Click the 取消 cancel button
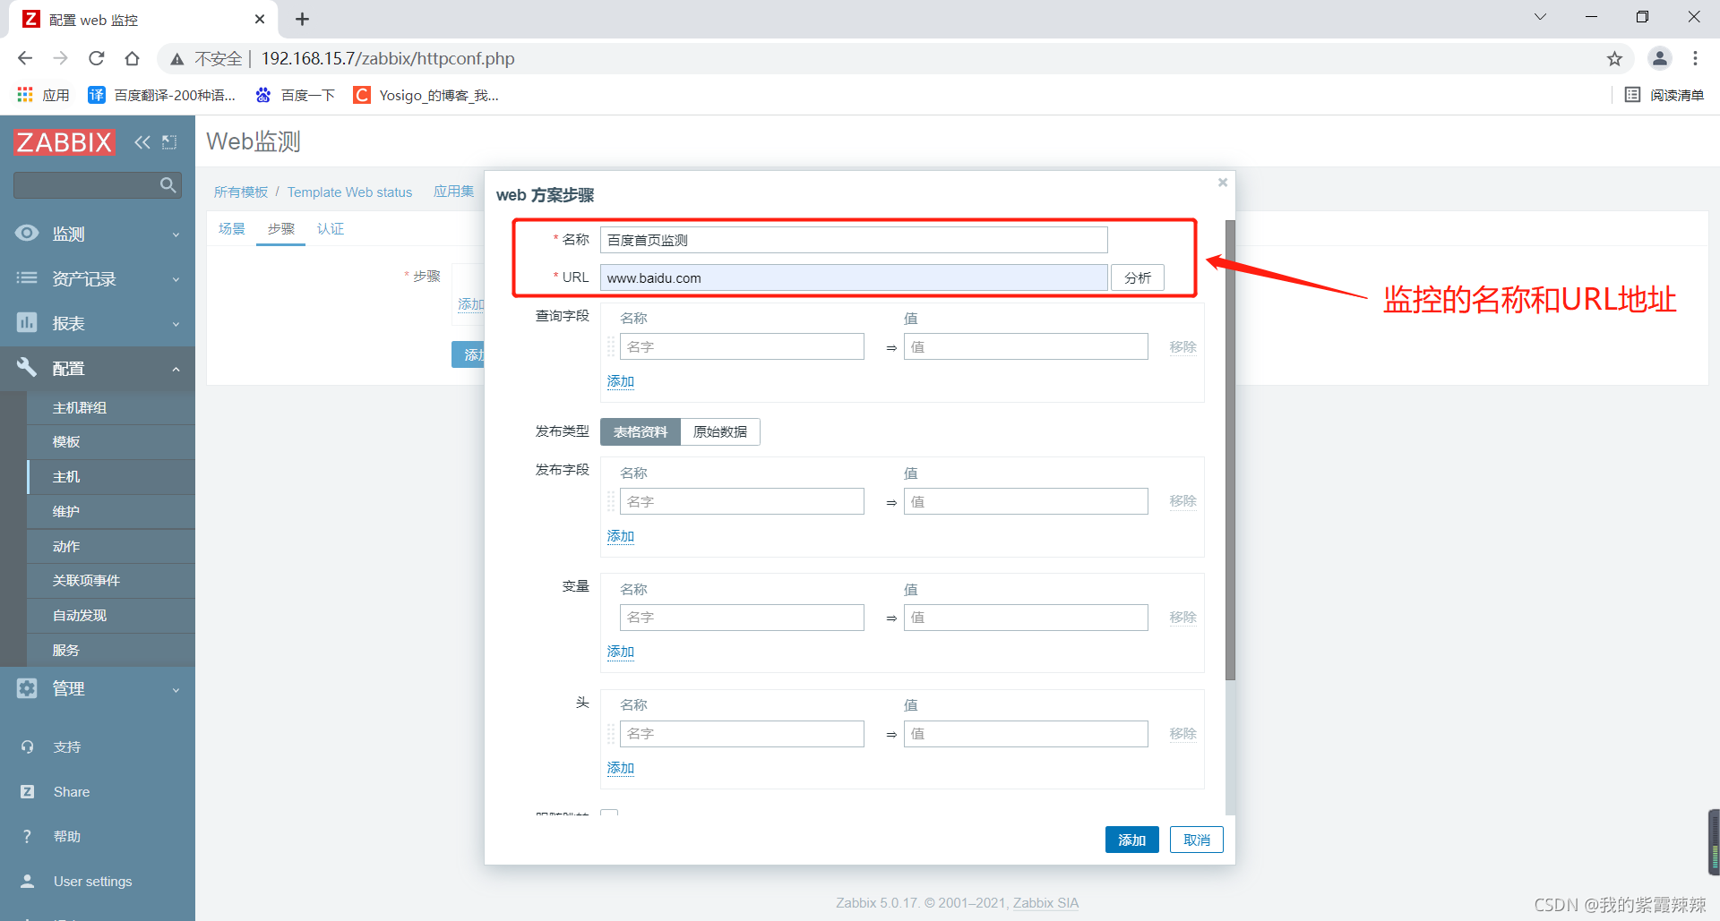This screenshot has width=1720, height=921. click(x=1197, y=840)
